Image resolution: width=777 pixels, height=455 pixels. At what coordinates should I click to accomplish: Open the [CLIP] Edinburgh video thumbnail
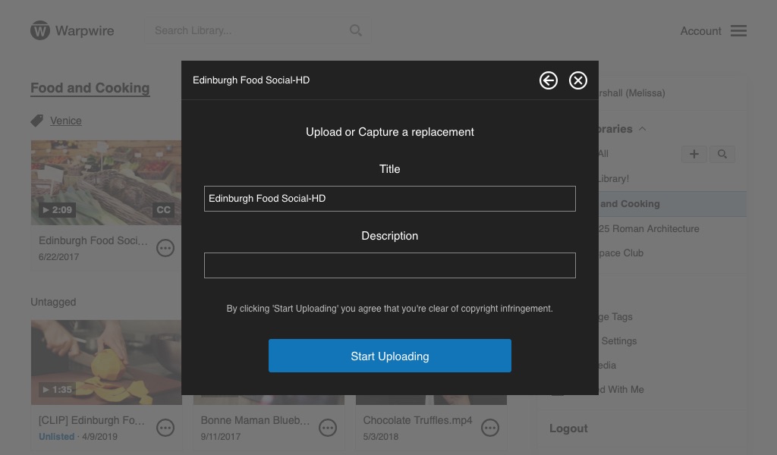click(106, 362)
